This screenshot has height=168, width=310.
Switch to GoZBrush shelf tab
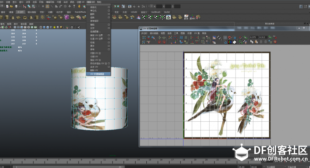pyautogui.click(x=156, y=12)
